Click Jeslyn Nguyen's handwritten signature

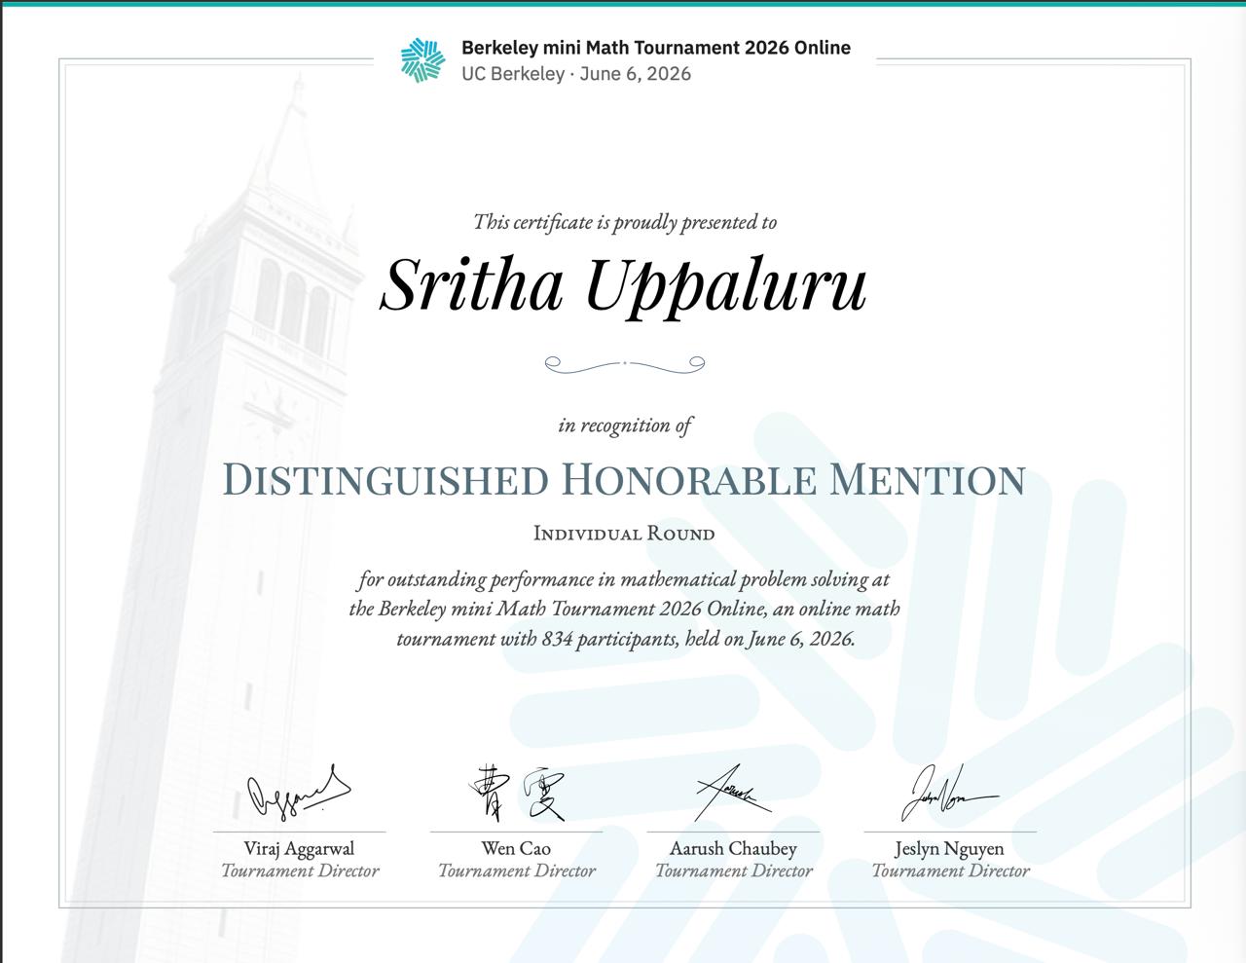tap(949, 793)
